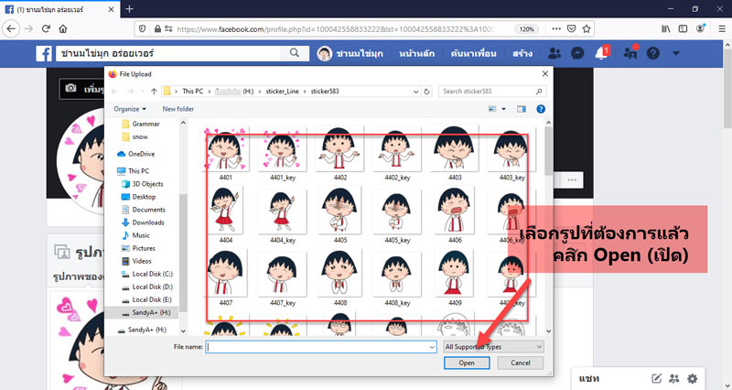
Task: Open Facebook friend requests icon
Action: coord(554,53)
